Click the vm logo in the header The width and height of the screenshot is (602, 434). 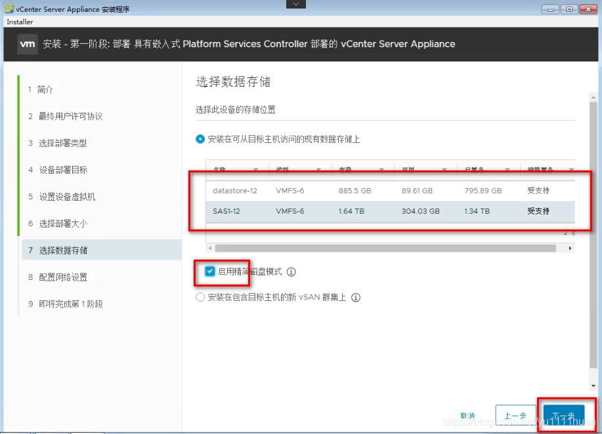click(28, 44)
